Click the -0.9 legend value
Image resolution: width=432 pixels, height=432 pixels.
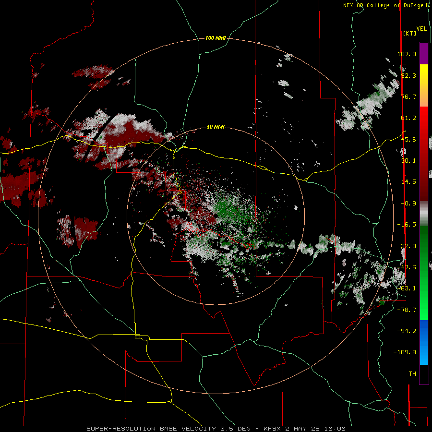tap(408, 204)
